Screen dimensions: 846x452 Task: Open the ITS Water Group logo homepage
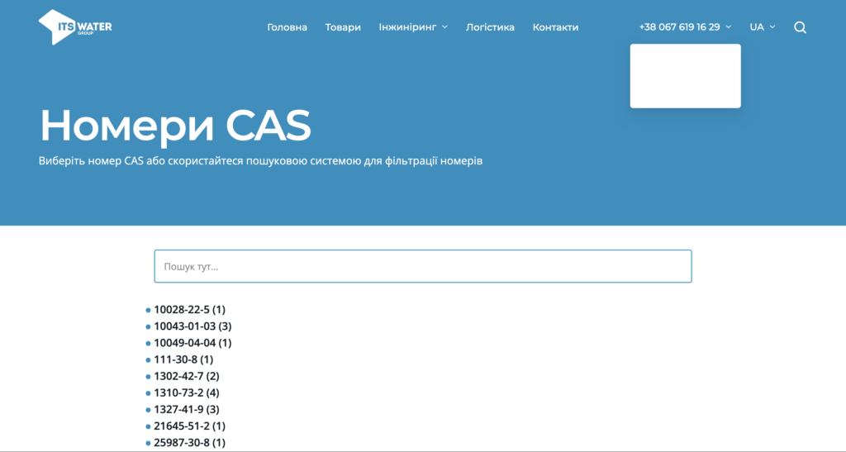tap(75, 27)
